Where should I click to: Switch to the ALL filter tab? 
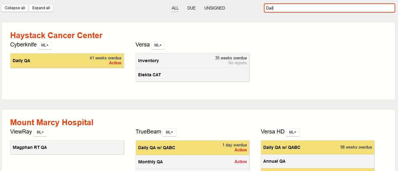point(175,8)
